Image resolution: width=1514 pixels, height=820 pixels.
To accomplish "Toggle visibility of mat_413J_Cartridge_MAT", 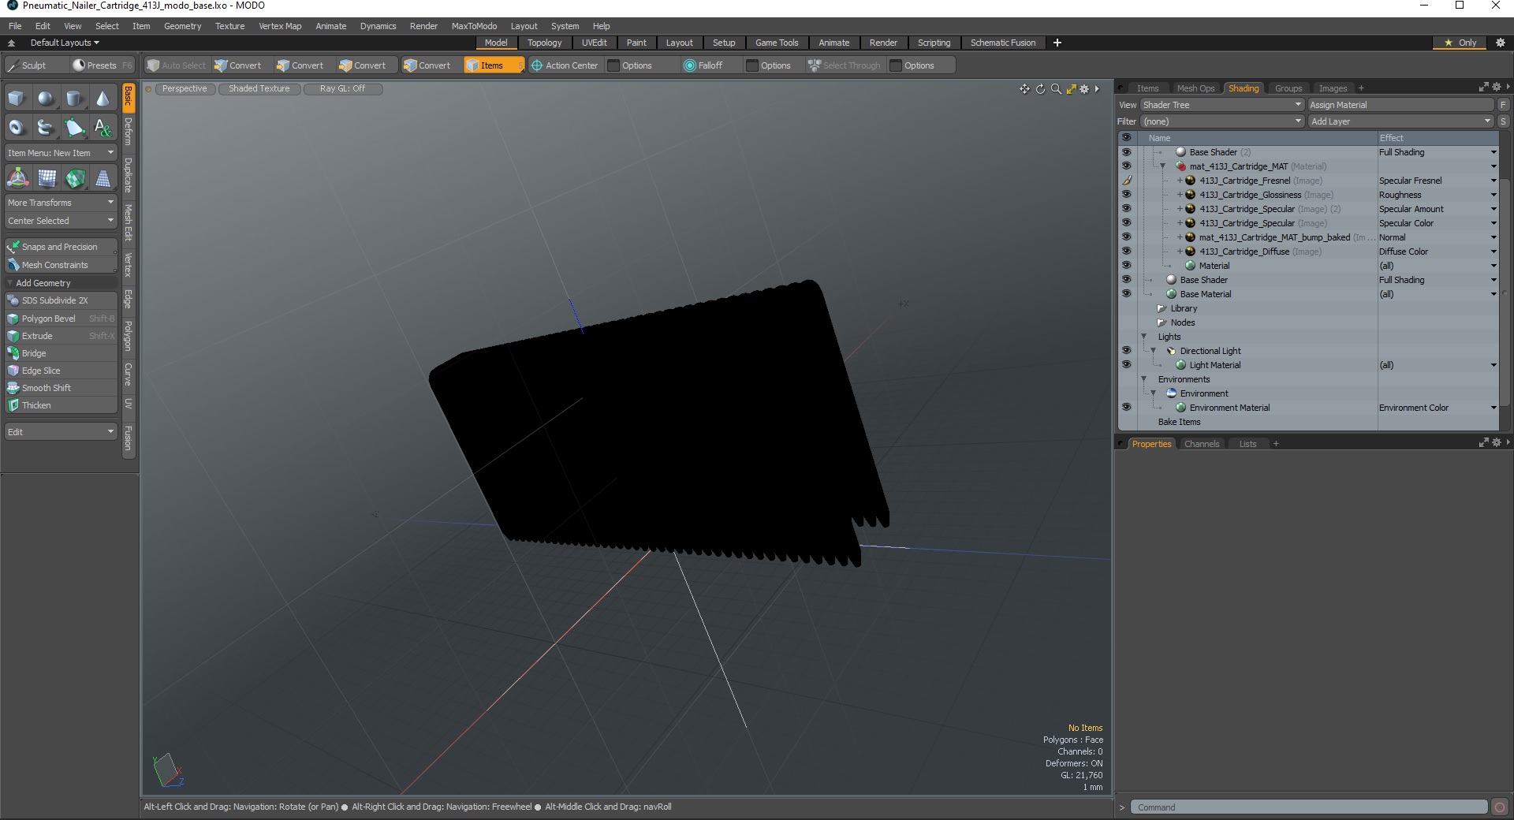I will pos(1126,166).
